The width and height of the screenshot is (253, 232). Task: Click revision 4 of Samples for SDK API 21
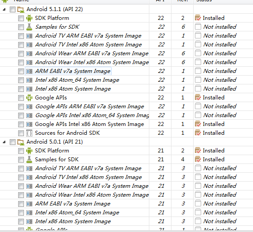183,160
